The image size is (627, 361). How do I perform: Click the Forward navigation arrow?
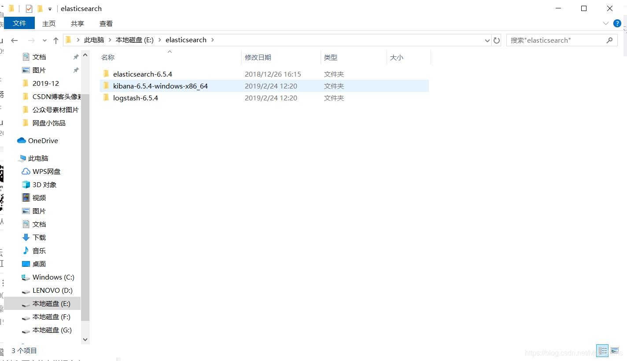(31, 40)
